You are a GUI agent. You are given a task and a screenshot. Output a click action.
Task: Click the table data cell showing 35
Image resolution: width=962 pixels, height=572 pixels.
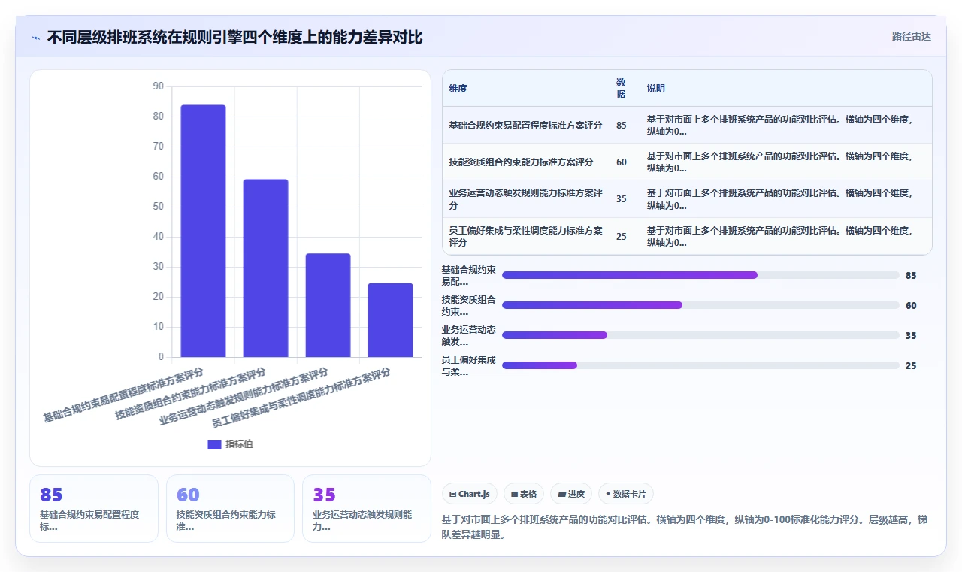(621, 199)
